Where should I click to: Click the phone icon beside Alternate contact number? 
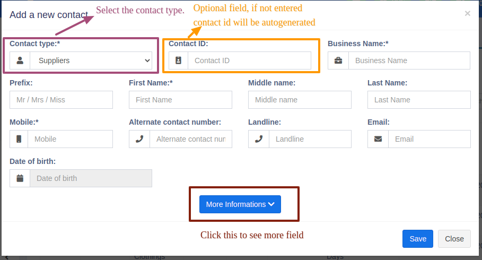point(139,139)
